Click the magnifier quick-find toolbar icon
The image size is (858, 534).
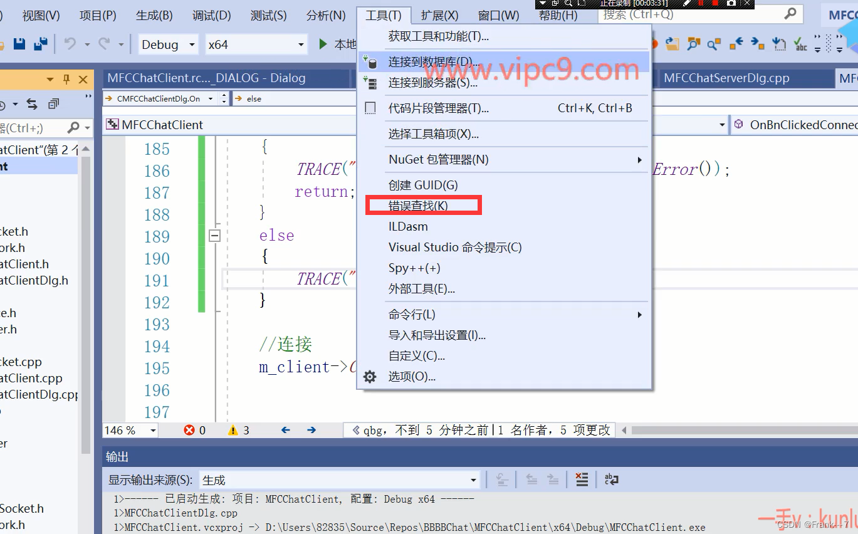[714, 45]
